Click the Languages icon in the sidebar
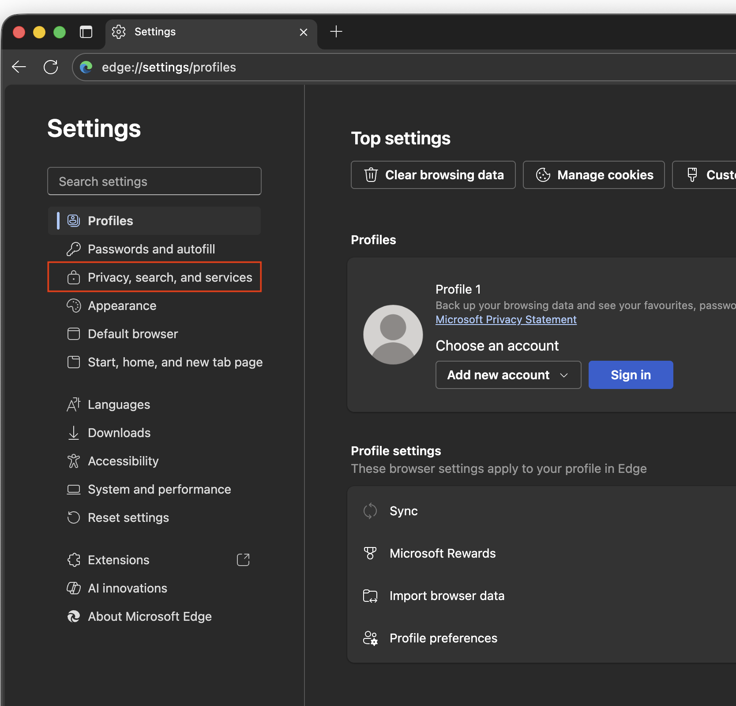Image resolution: width=736 pixels, height=706 pixels. [74, 404]
